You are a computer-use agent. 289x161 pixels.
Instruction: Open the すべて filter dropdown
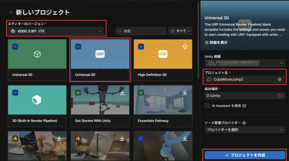(x=180, y=31)
